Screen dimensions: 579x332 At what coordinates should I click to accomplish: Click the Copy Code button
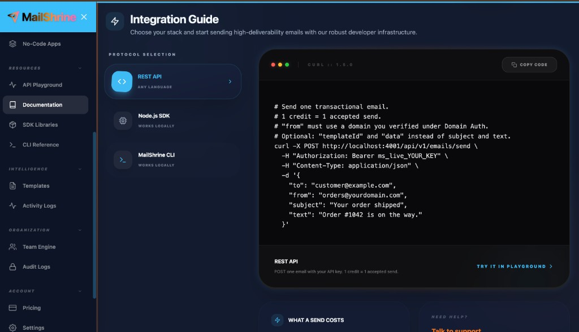[529, 64]
